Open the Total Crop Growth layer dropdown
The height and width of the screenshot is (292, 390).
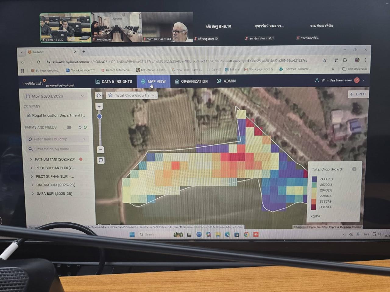132,96
